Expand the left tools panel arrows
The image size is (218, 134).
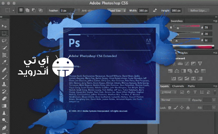pos(1,17)
